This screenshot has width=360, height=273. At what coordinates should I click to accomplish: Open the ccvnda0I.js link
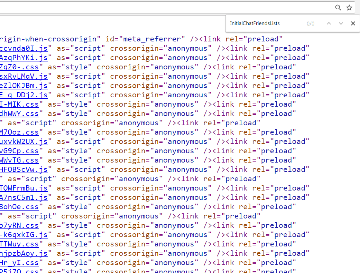(x=24, y=48)
